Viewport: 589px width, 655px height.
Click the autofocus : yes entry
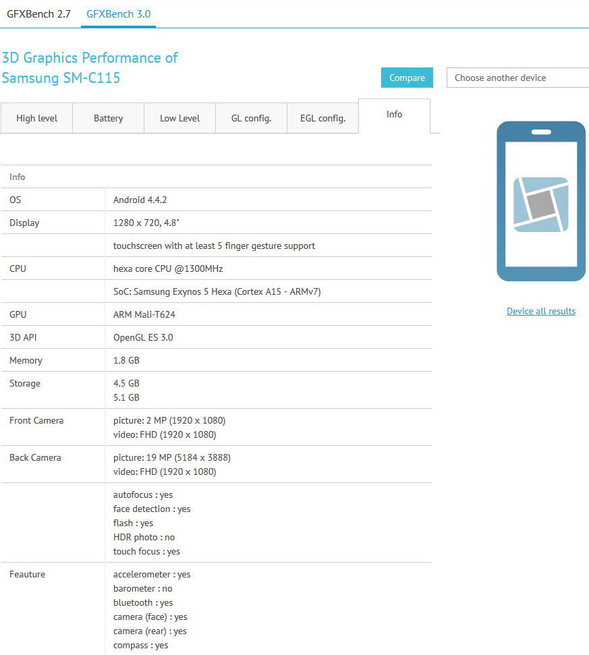(143, 495)
